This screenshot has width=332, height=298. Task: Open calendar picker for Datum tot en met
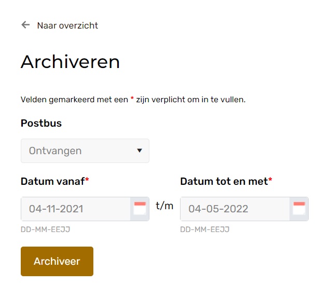tap(299, 209)
